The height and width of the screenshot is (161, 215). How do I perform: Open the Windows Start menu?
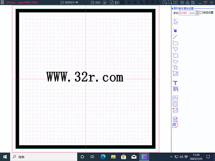5,157
